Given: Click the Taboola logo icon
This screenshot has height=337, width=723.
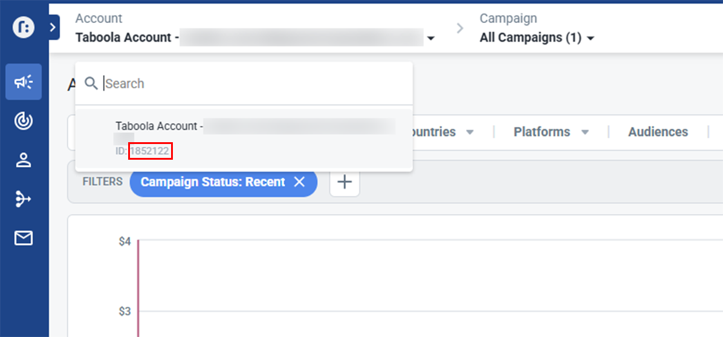Looking at the screenshot, I should tap(24, 27).
